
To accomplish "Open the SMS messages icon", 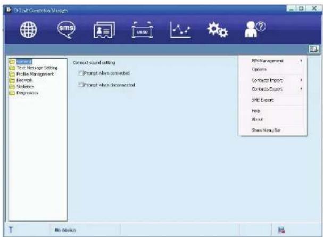I will pyautogui.click(x=66, y=30).
